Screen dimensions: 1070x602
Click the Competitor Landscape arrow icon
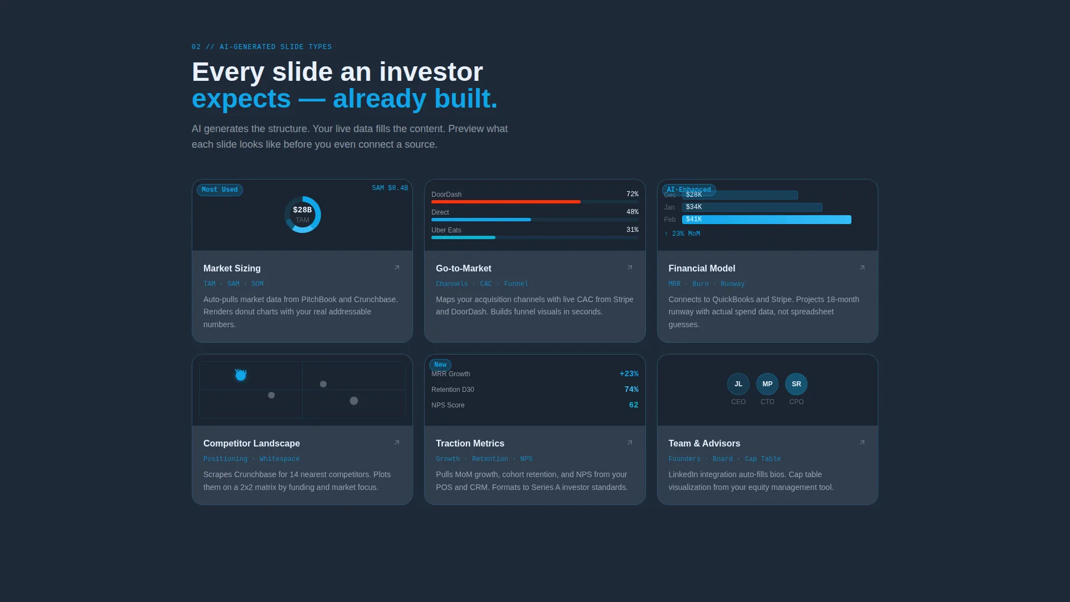tap(397, 443)
